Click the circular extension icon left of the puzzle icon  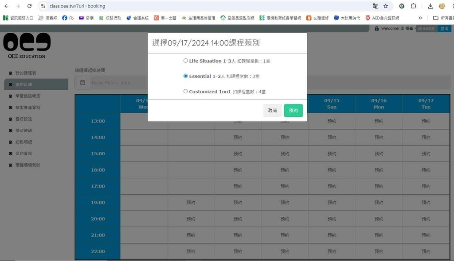click(x=402, y=6)
